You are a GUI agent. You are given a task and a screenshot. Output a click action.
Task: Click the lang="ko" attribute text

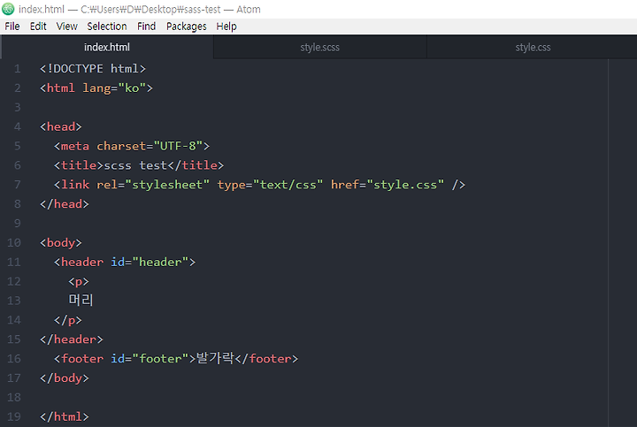point(114,88)
